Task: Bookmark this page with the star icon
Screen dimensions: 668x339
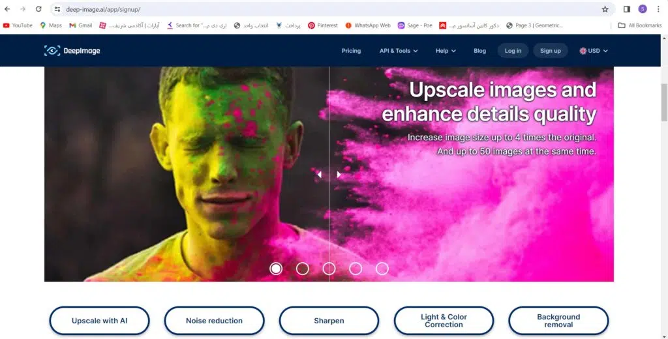Action: click(x=605, y=9)
